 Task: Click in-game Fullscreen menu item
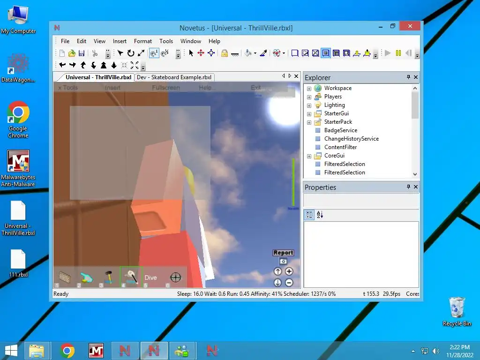[x=166, y=88]
